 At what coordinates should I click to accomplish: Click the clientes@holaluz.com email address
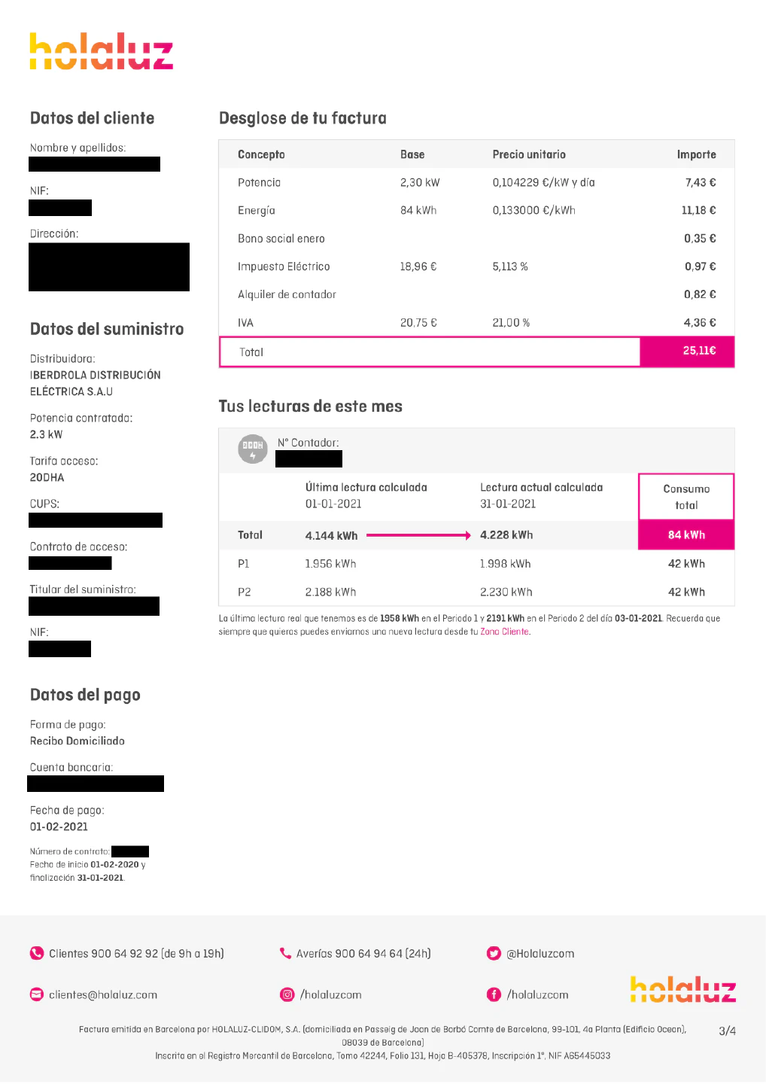point(103,994)
